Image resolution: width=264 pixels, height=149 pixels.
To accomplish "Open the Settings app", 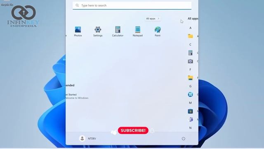I will pyautogui.click(x=98, y=31).
